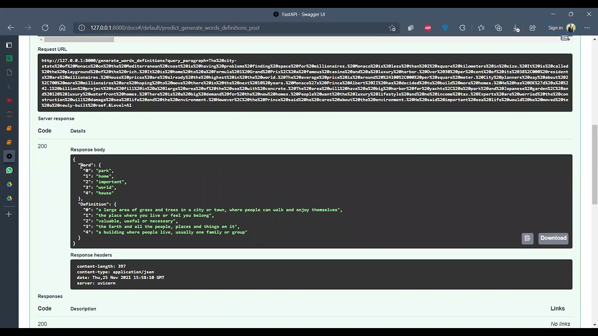
Task: Click the 'Response headers' label
Action: tap(91, 255)
